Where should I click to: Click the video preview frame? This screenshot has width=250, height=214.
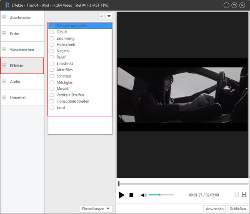pos(182,95)
